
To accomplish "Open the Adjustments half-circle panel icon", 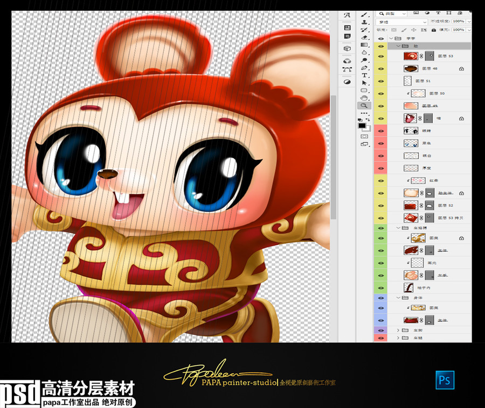I will pyautogui.click(x=347, y=82).
